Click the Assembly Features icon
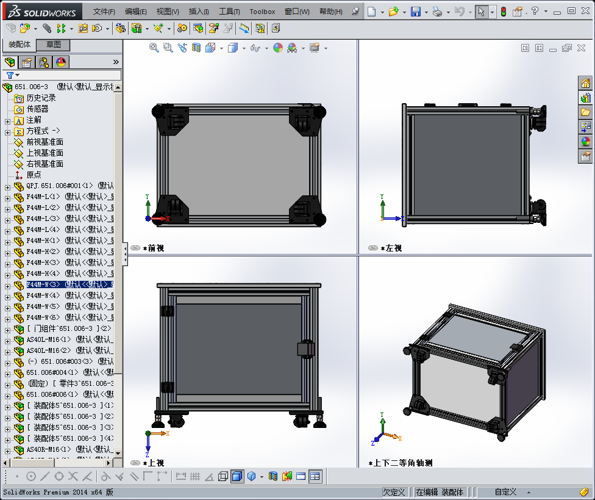 [x=137, y=28]
